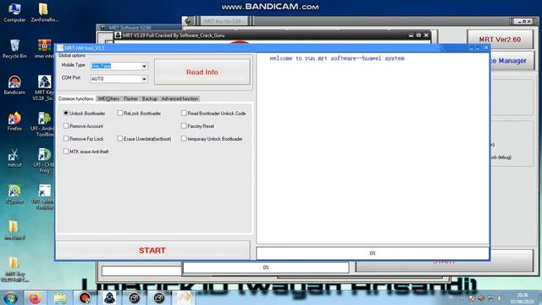
Task: Open the IMEI/Others tab
Action: coord(108,98)
